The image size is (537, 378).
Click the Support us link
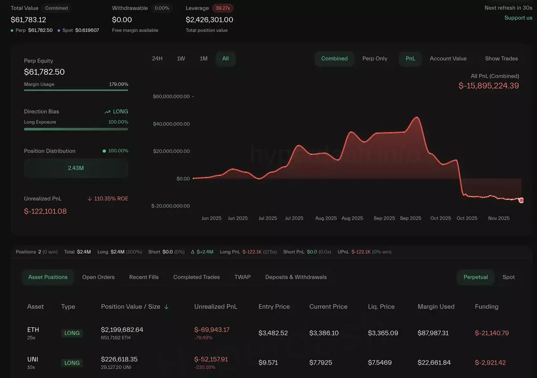[x=518, y=18]
